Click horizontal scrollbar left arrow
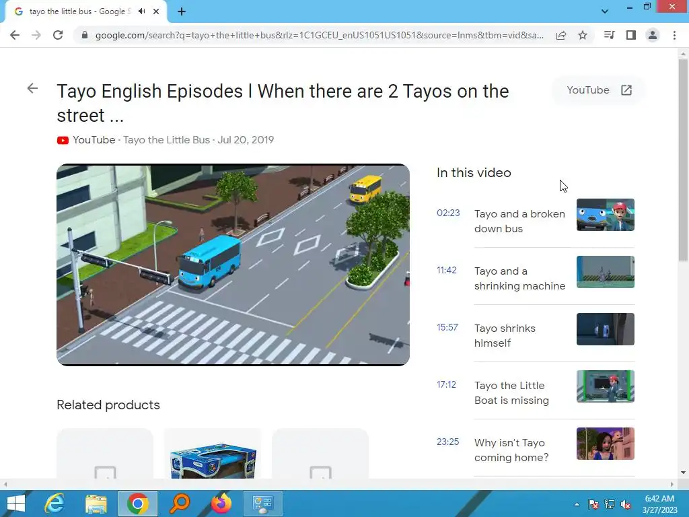 click(5, 484)
